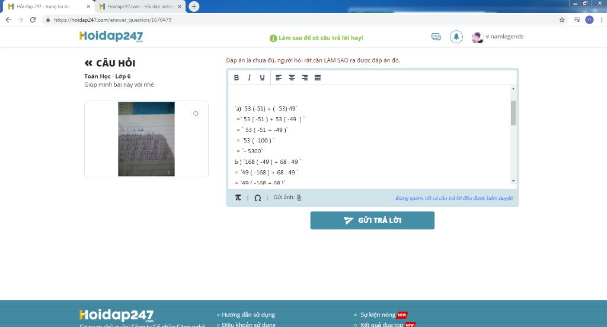The width and height of the screenshot is (607, 327).
Task: Open Chrome three-dot menu
Action: [602, 20]
